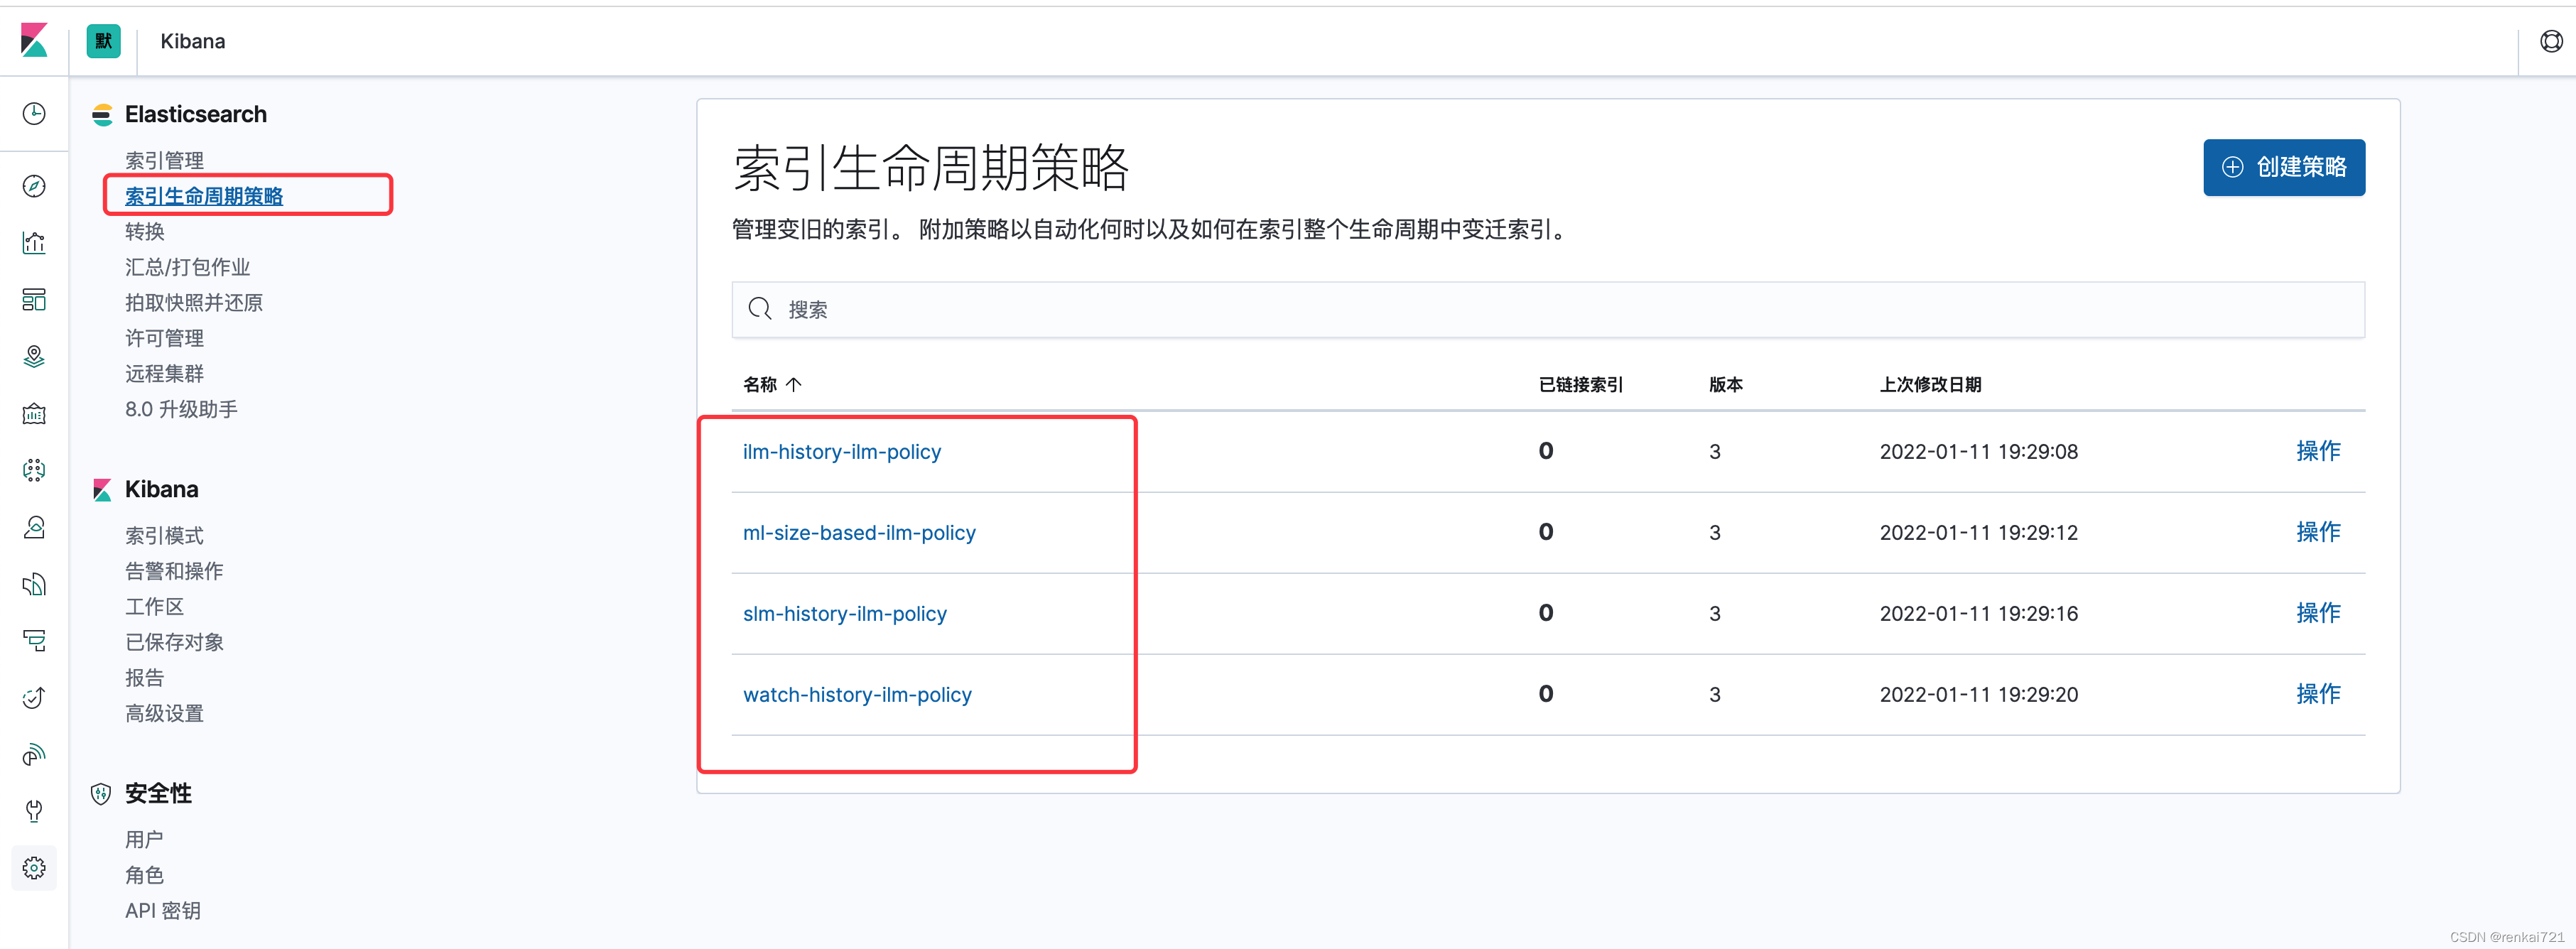
Task: Open 拍取快照并还原 menu item
Action: (193, 302)
